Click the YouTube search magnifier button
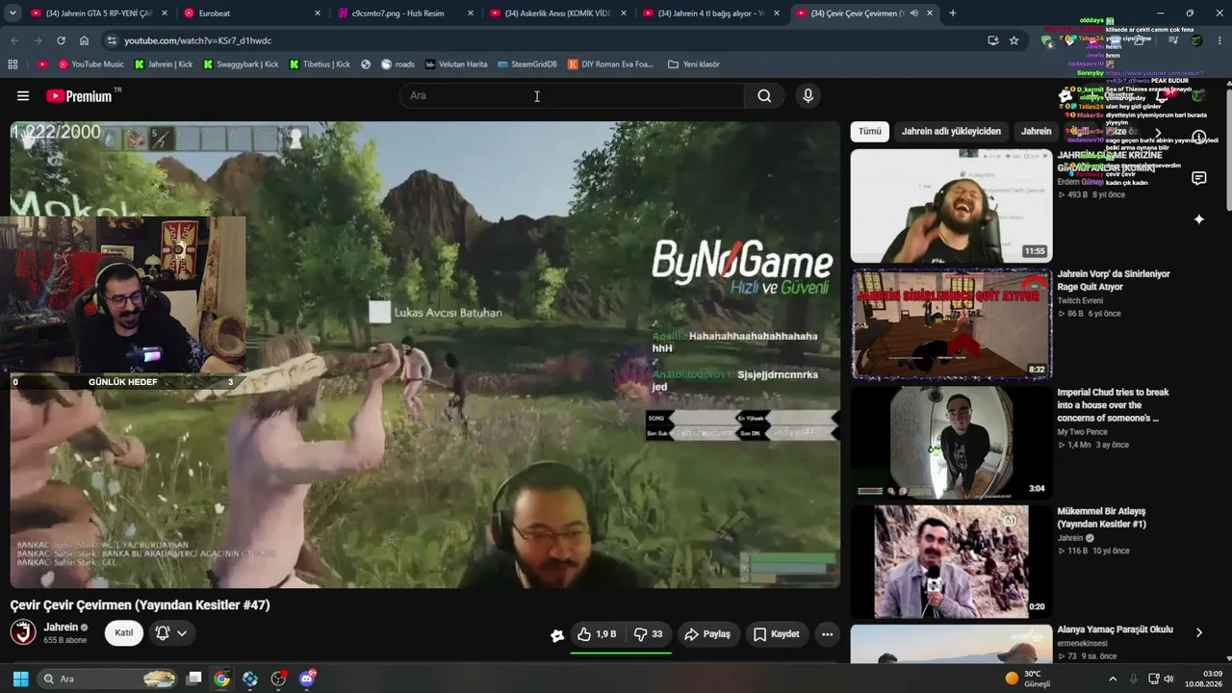Screen dimensions: 1232x693 (x=764, y=96)
